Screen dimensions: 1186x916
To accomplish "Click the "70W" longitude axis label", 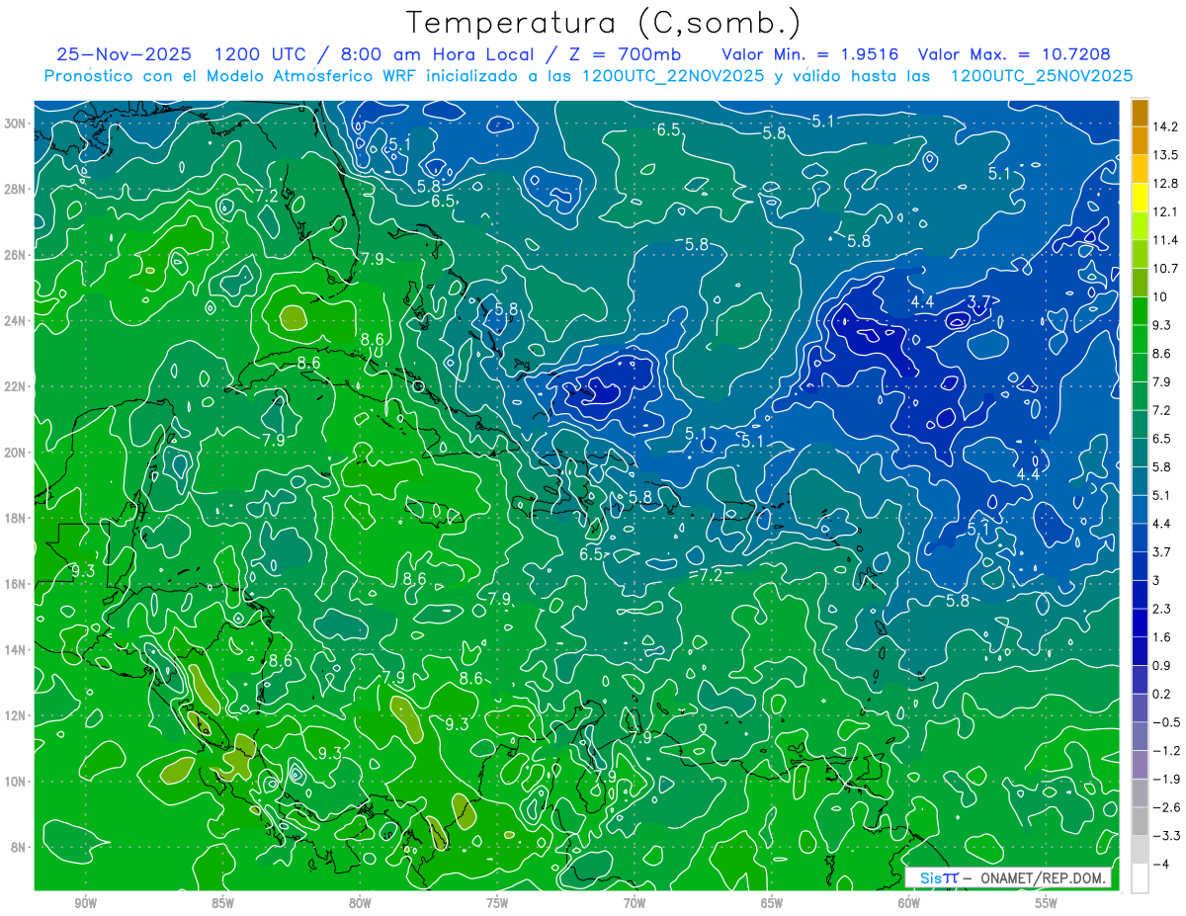I will click(635, 903).
